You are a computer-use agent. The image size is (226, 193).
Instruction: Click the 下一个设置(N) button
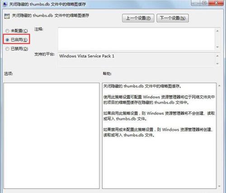173,18
